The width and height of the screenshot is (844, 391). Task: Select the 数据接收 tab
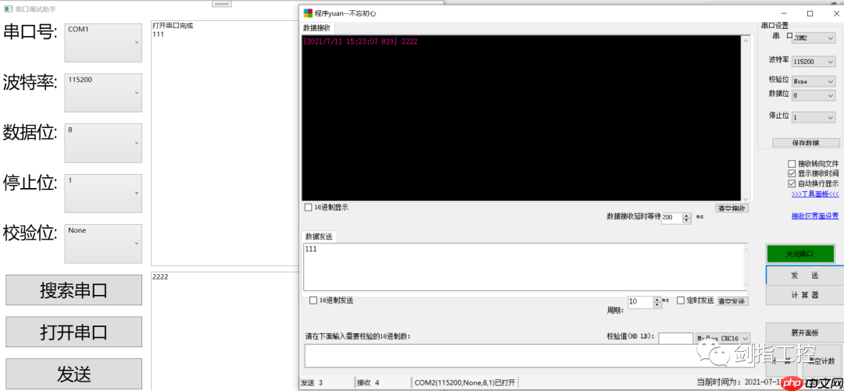[317, 28]
